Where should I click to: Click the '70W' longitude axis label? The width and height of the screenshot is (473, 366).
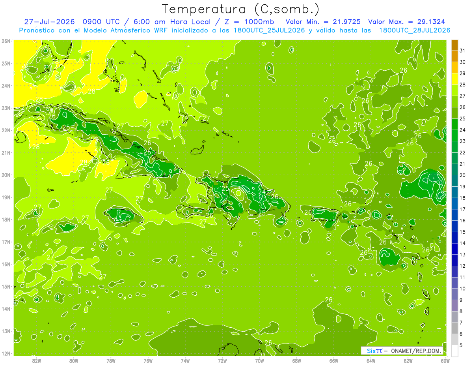(259, 360)
